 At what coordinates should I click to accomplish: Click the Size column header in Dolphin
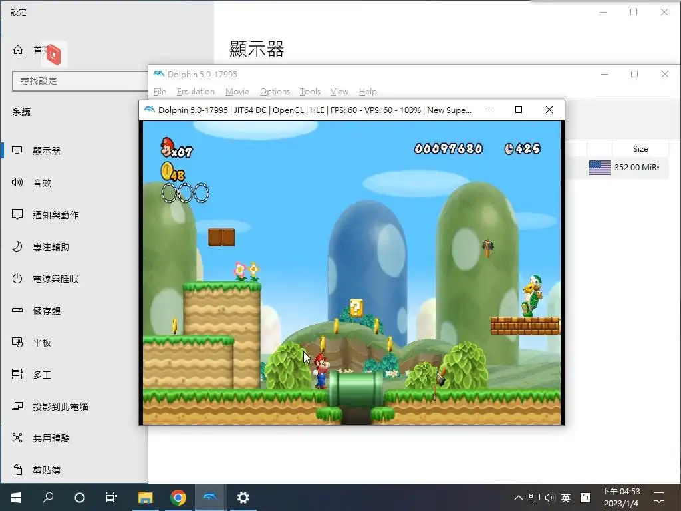coord(640,148)
